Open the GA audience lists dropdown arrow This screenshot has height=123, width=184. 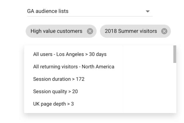pyautogui.click(x=148, y=11)
